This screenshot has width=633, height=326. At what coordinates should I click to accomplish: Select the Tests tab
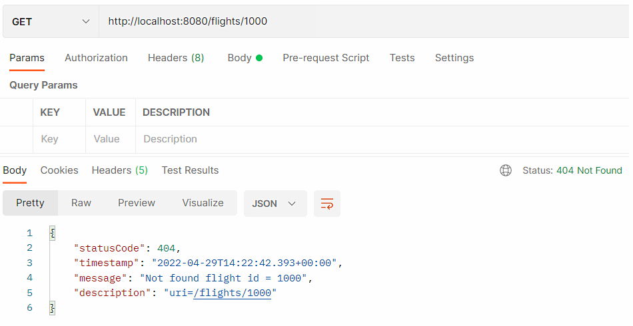(402, 58)
